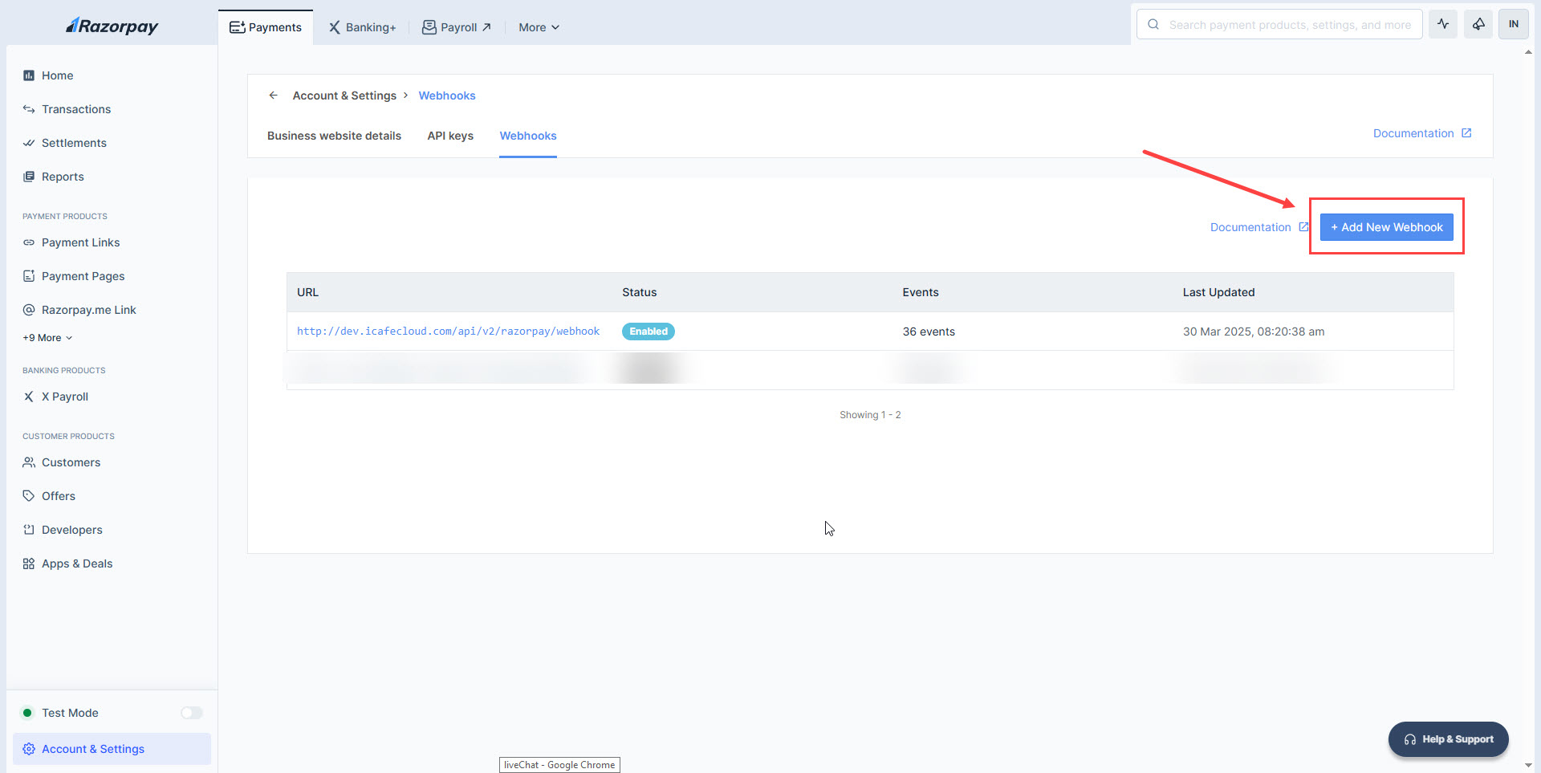This screenshot has height=773, width=1541.
Task: Open the Help & Support chat button
Action: [x=1448, y=739]
